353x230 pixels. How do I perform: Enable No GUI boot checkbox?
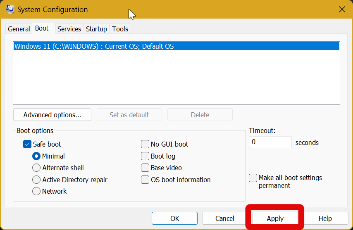coord(145,144)
